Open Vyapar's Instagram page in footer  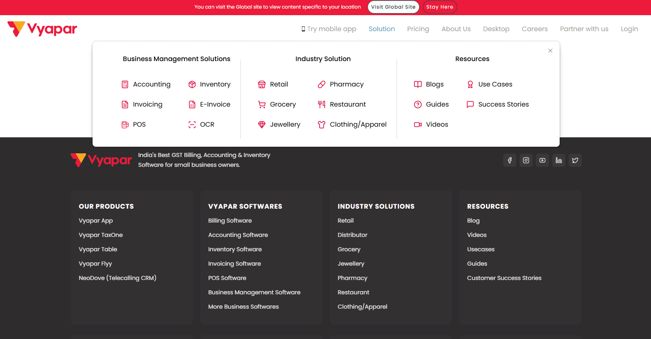point(526,160)
